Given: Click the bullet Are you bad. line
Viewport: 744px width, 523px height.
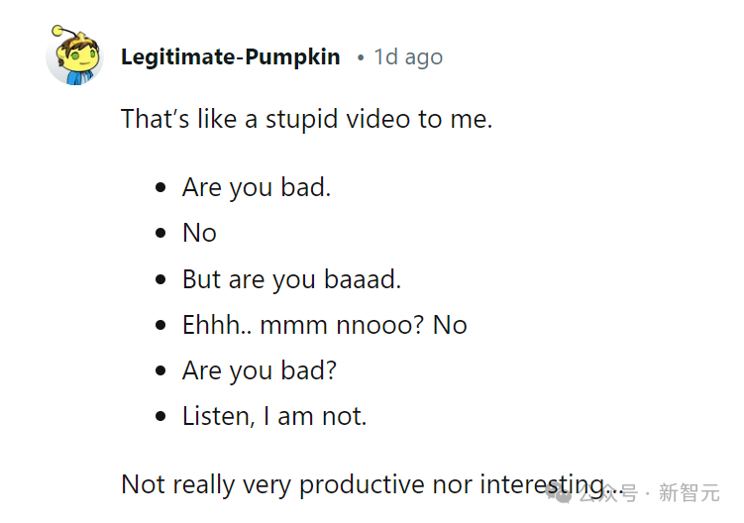Looking at the screenshot, I should pyautogui.click(x=257, y=187).
